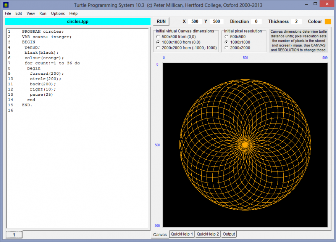The height and width of the screenshot is (242, 336).
Task: Open the Help menu
Action: [73, 13]
